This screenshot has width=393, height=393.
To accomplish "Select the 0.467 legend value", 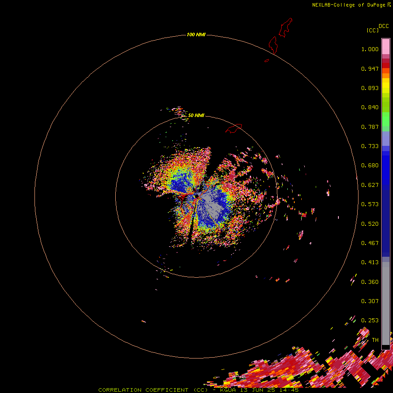I will (370, 243).
